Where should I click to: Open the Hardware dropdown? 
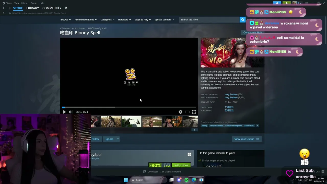tap(124, 20)
